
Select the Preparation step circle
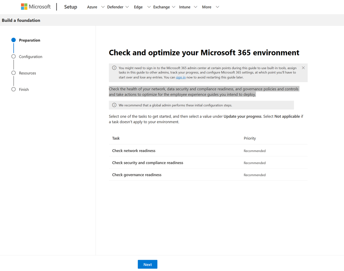(x=14, y=40)
